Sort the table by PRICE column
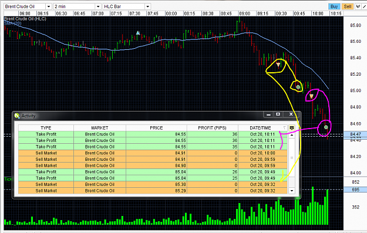The image size is (367, 233). point(156,128)
